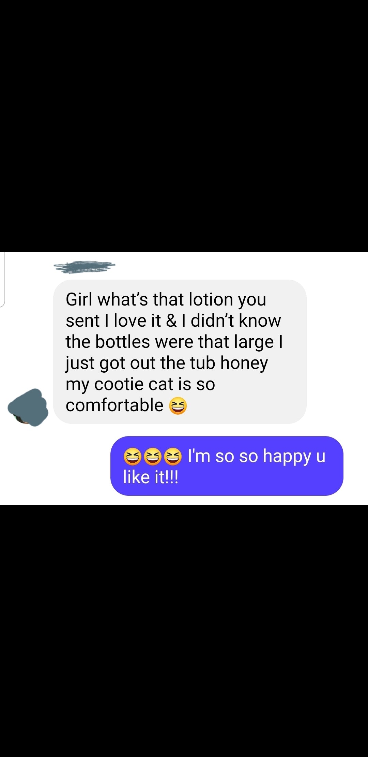The width and height of the screenshot is (368, 757).
Task: Click the word 'lotion' in received message
Action: pos(211,299)
